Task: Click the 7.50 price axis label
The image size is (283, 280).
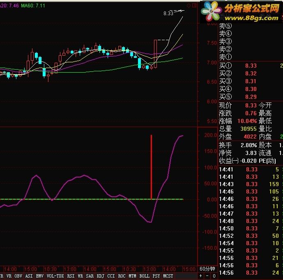Action: pyautogui.click(x=212, y=43)
